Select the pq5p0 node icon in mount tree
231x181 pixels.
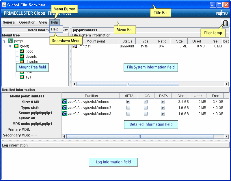coord(10,41)
